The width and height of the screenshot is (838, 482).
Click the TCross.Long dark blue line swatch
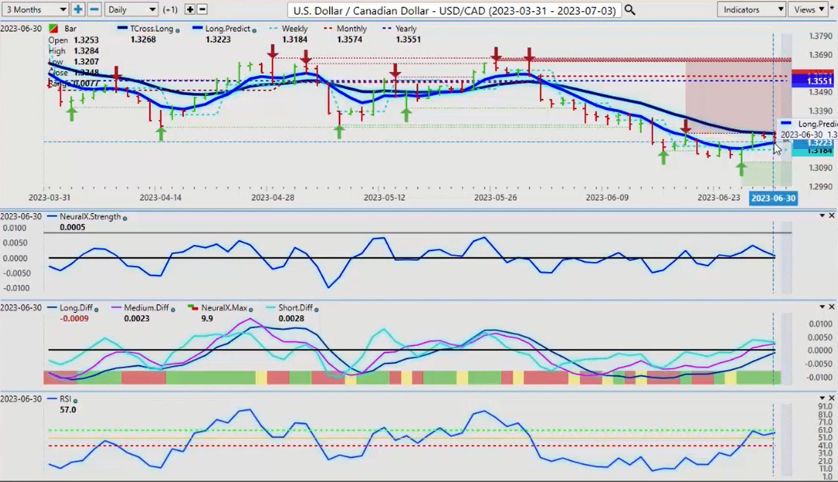point(123,29)
